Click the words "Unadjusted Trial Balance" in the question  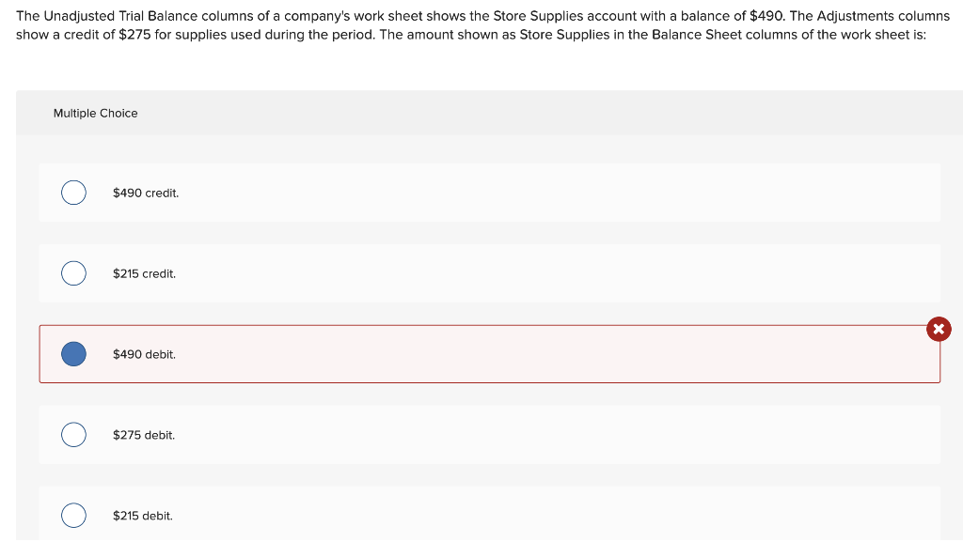tap(120, 16)
